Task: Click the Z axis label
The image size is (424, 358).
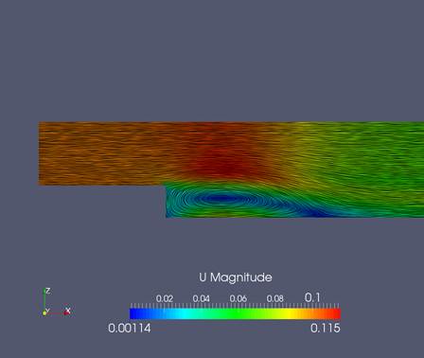Action: (47, 291)
